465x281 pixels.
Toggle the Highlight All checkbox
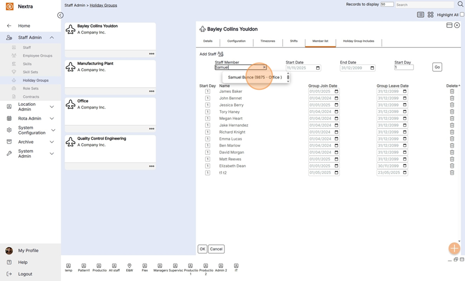462,14
